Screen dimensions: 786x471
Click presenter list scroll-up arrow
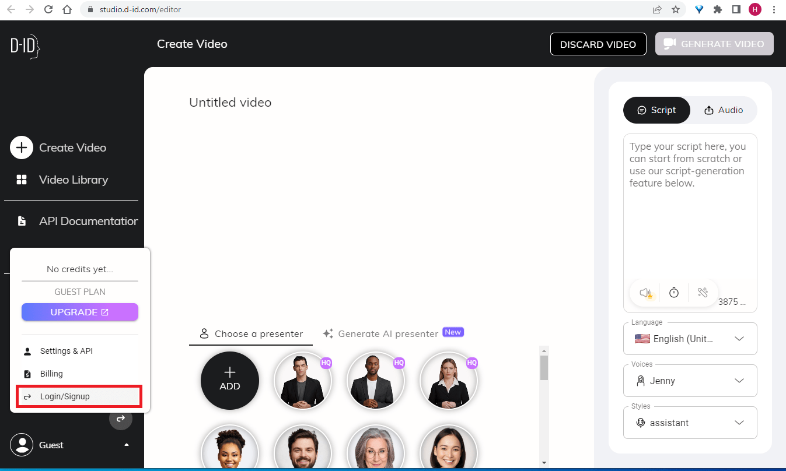pyautogui.click(x=544, y=350)
